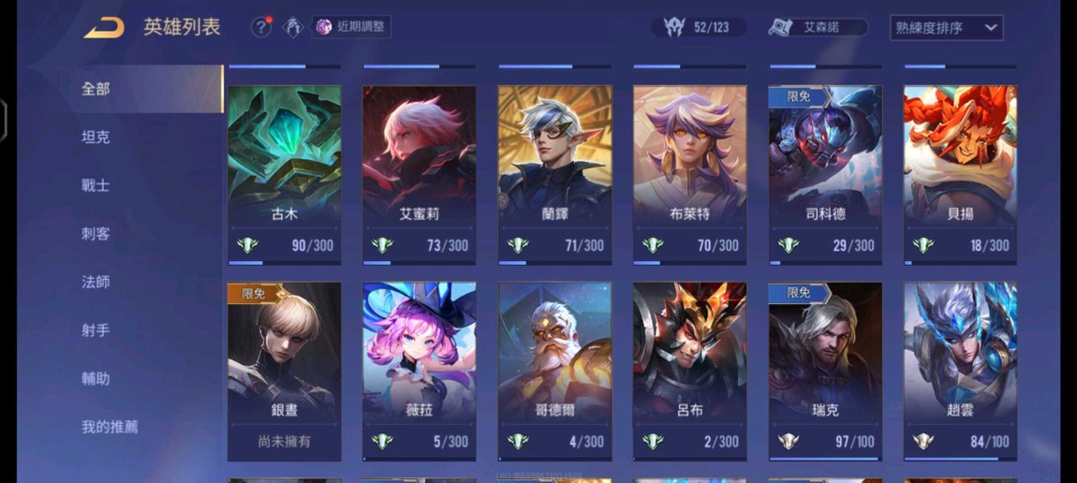The image size is (1077, 483).
Task: Select the 艾蜜莉 hero card
Action: (419, 175)
